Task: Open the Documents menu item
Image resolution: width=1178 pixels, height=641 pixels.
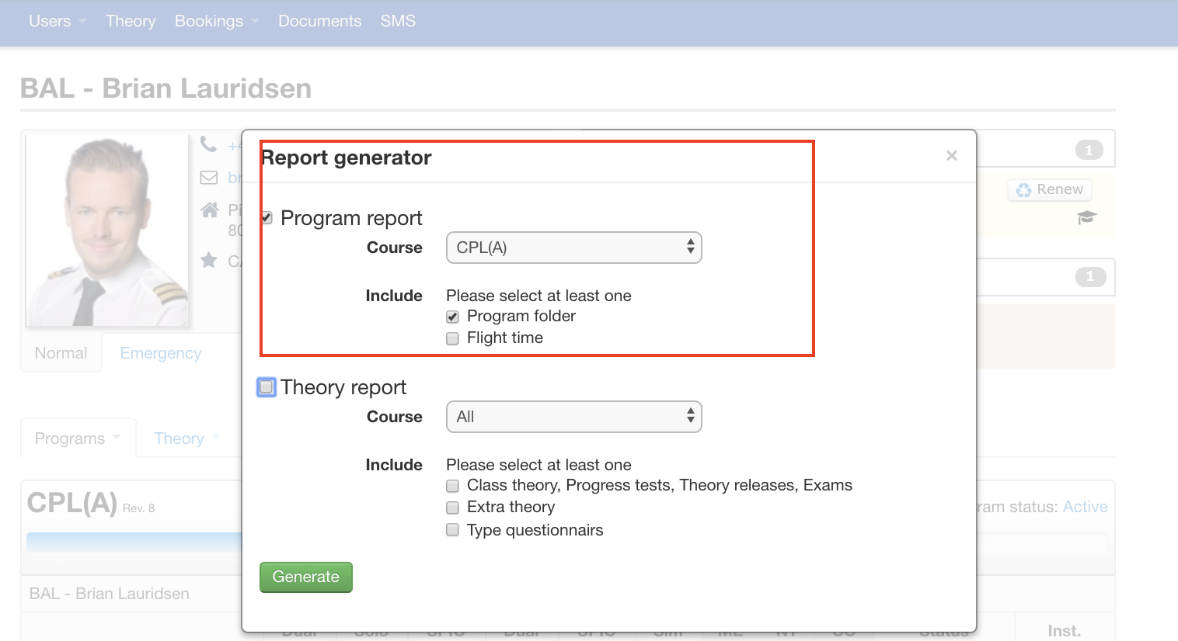Action: (319, 21)
